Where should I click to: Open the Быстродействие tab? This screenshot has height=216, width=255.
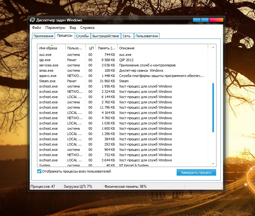[x=106, y=36]
